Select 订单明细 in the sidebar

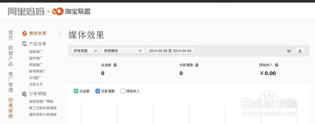click(37, 94)
